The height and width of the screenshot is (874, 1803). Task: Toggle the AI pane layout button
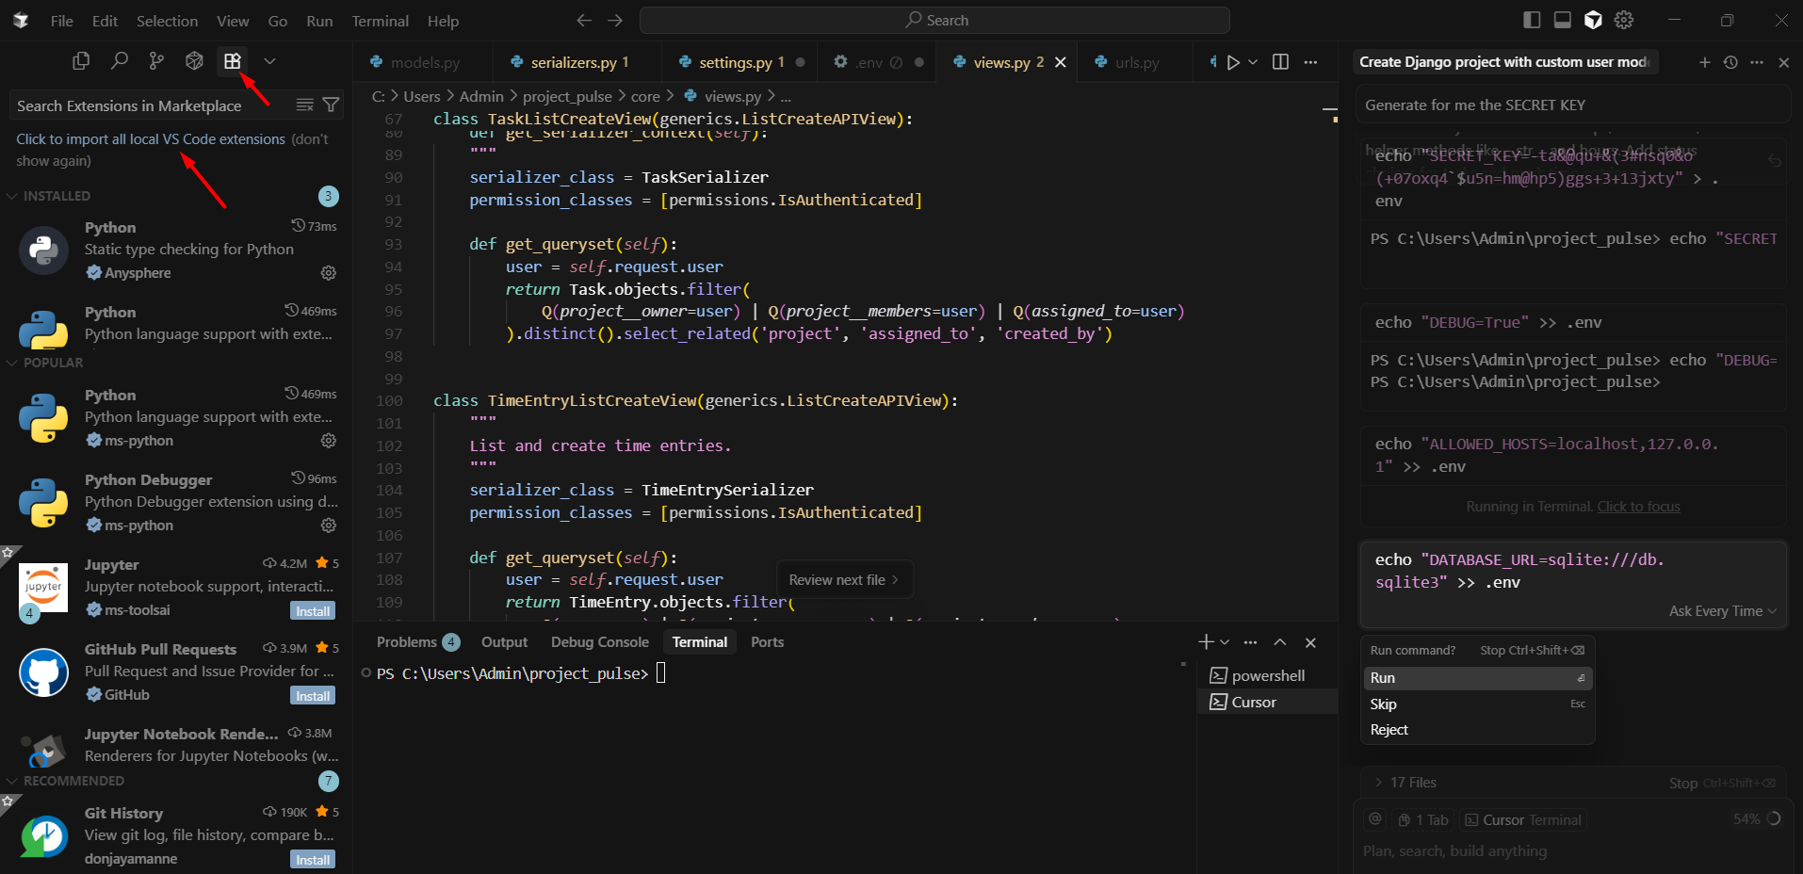tap(1593, 20)
